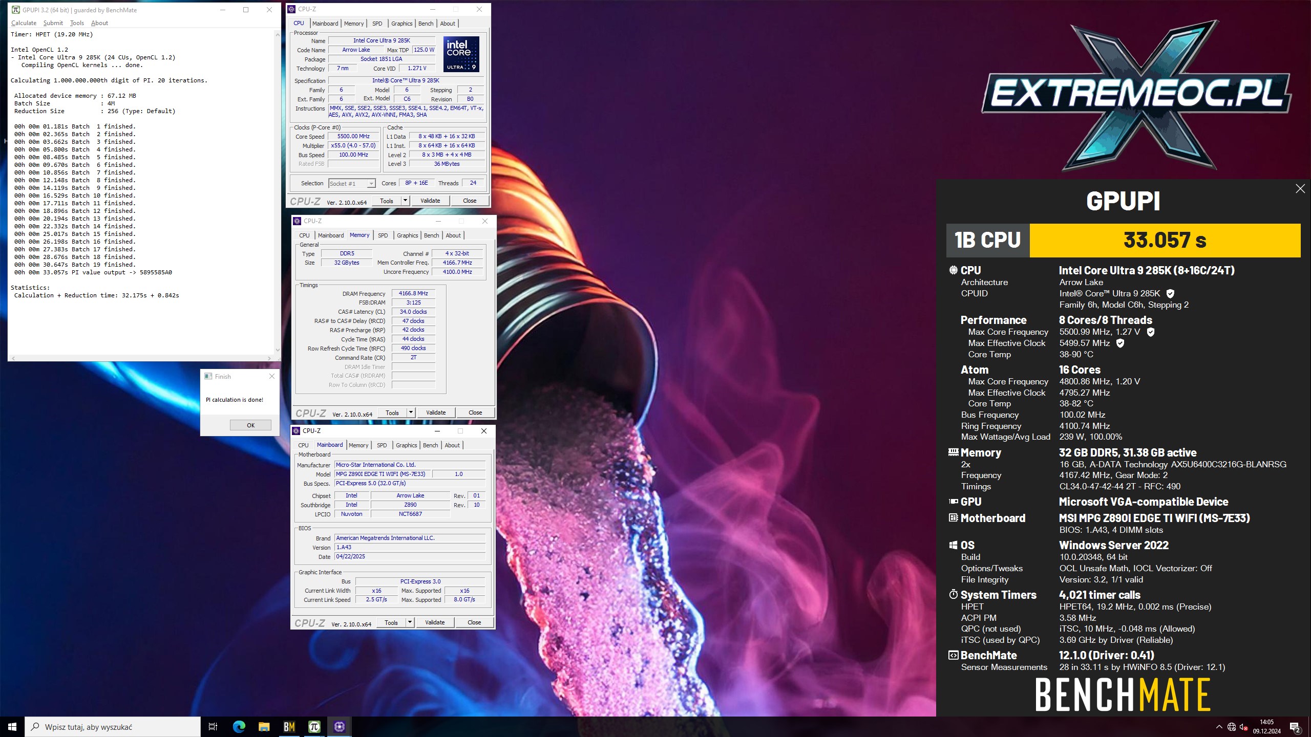Screen dimensions: 1311x737
Task: Click the Motherboard icon in BenchMate panel
Action: [x=953, y=518]
